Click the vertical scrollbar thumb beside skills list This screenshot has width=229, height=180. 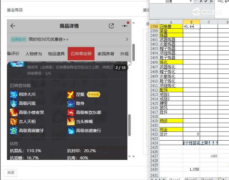click(x=129, y=125)
